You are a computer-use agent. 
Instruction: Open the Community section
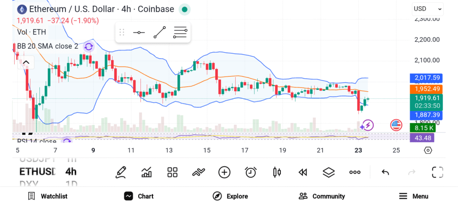[x=322, y=196]
